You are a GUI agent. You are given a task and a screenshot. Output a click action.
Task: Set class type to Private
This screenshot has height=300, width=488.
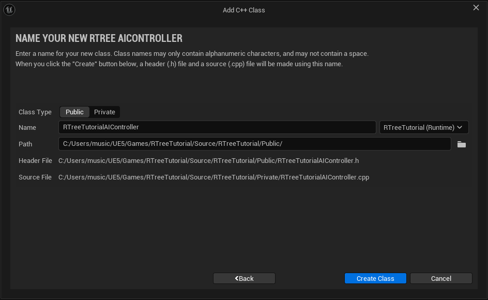pos(104,112)
